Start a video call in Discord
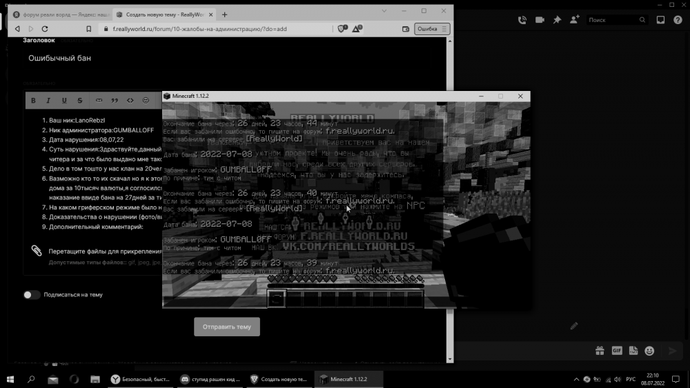 click(x=540, y=20)
